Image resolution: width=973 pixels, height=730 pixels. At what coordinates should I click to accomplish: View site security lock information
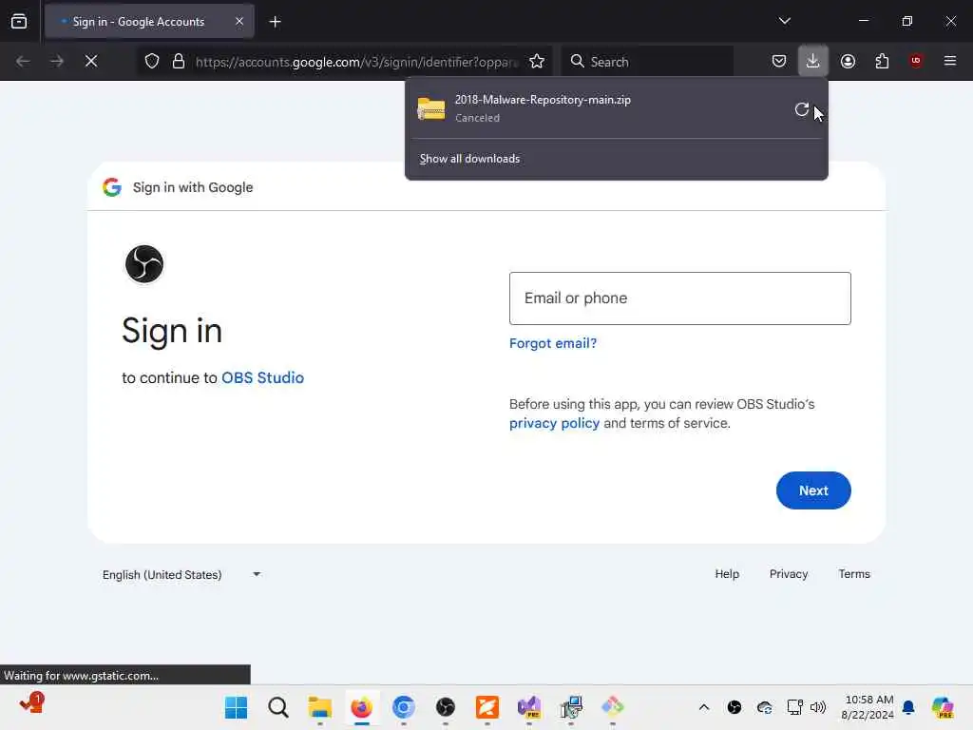point(179,61)
